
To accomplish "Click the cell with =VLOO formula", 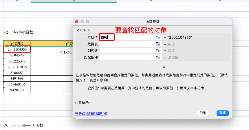I will (52, 52).
